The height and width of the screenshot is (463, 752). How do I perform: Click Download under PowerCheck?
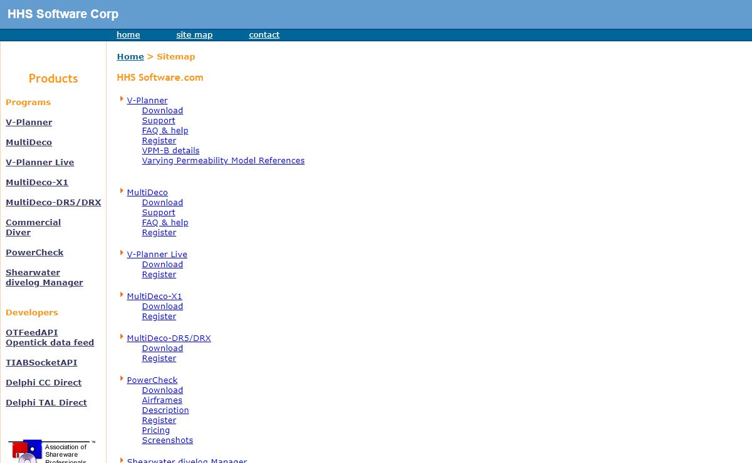(162, 390)
